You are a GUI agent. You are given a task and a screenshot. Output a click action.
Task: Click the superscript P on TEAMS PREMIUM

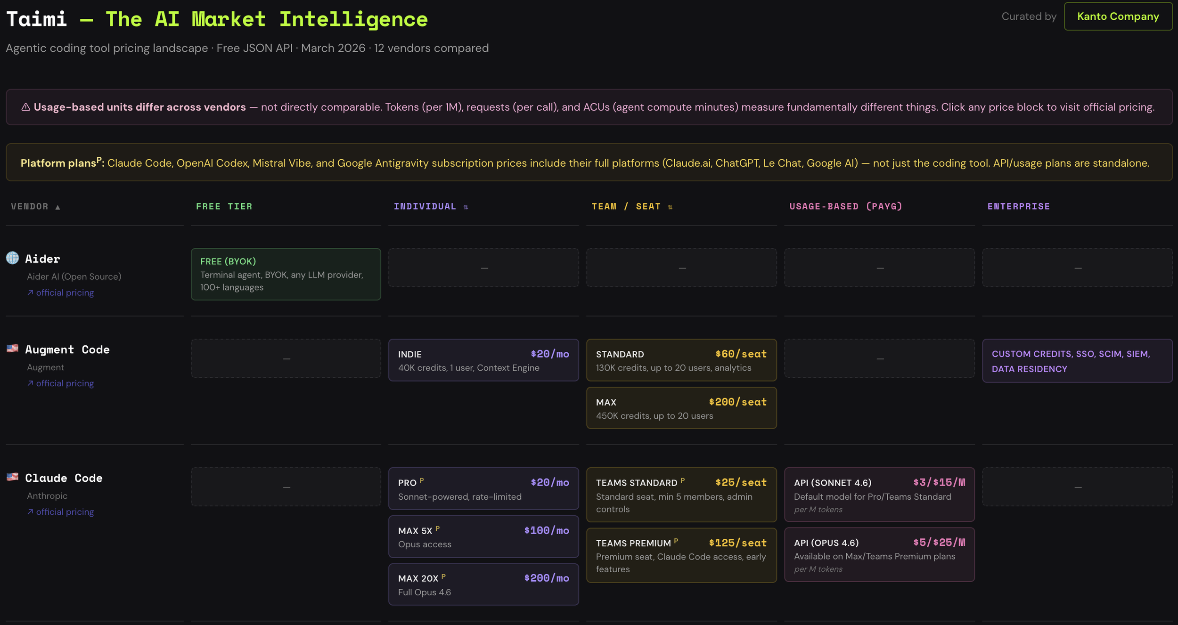pyautogui.click(x=676, y=540)
